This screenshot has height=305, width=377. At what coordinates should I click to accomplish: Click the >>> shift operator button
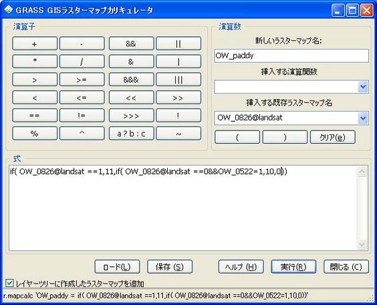click(x=131, y=116)
